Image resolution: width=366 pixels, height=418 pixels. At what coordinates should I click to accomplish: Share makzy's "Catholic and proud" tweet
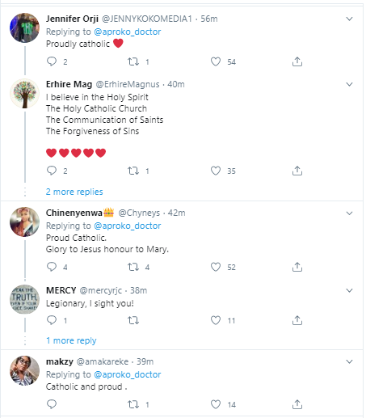click(x=297, y=404)
